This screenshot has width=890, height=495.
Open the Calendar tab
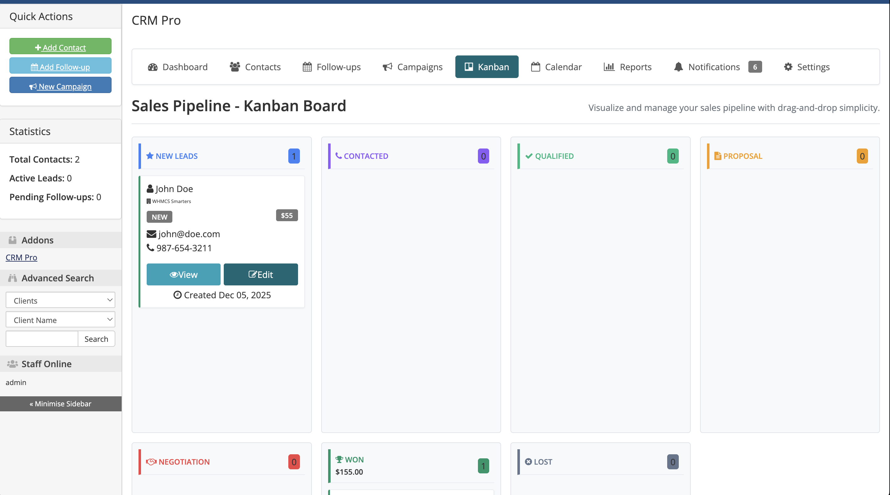(x=556, y=67)
